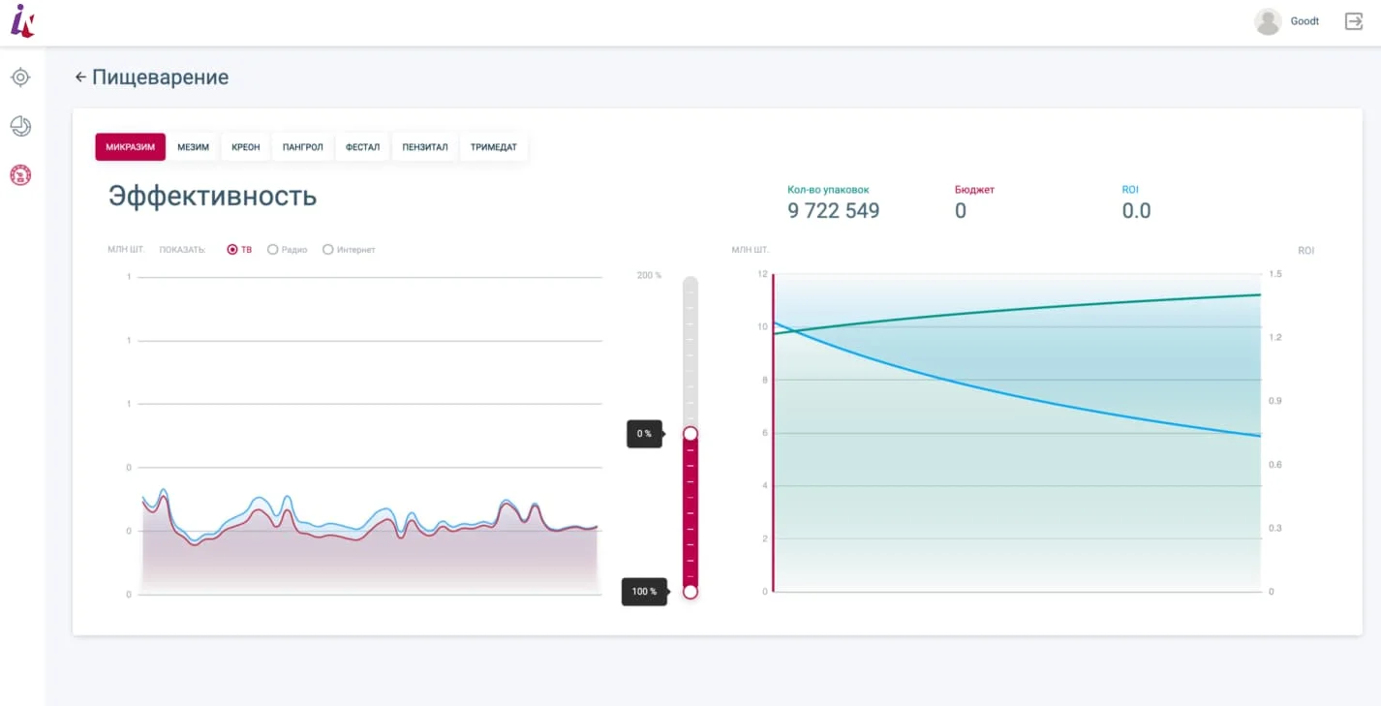The height and width of the screenshot is (706, 1381).
Task: Select the ФЕСТАЛ tab
Action: [x=363, y=147]
